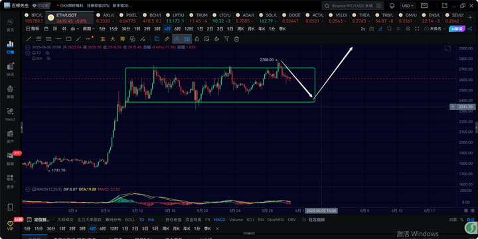Collapse the MACD panel chevron
The width and height of the screenshot is (478, 239).
pos(28,189)
